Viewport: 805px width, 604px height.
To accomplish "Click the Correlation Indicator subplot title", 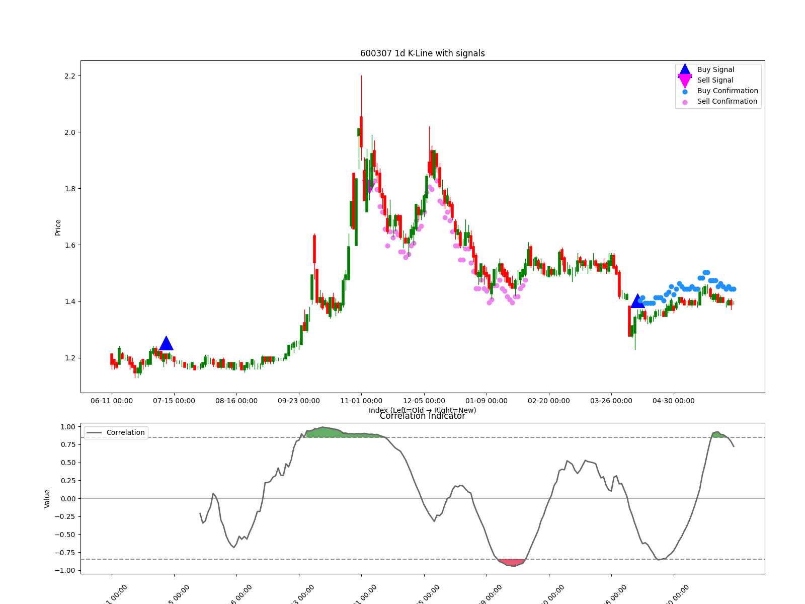I will coord(423,416).
